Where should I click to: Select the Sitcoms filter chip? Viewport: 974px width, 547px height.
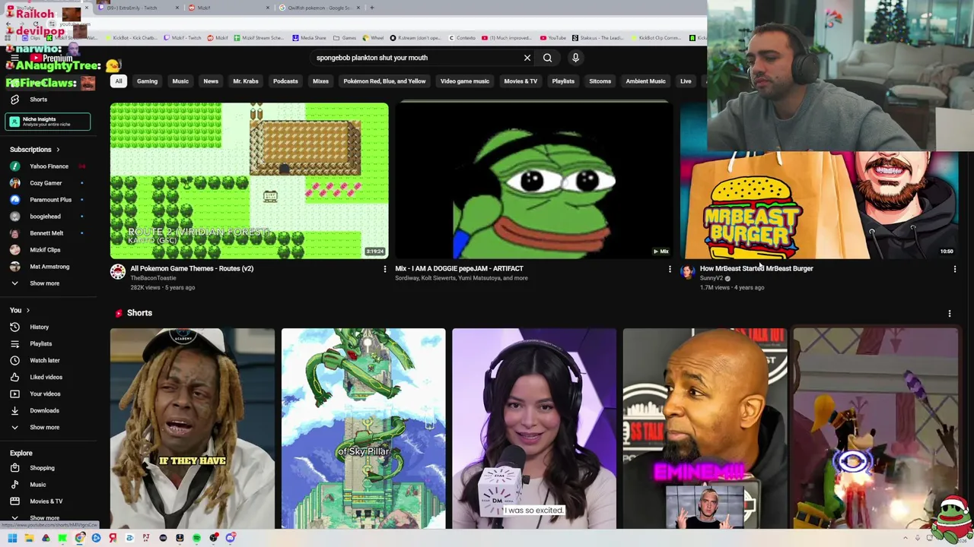600,81
